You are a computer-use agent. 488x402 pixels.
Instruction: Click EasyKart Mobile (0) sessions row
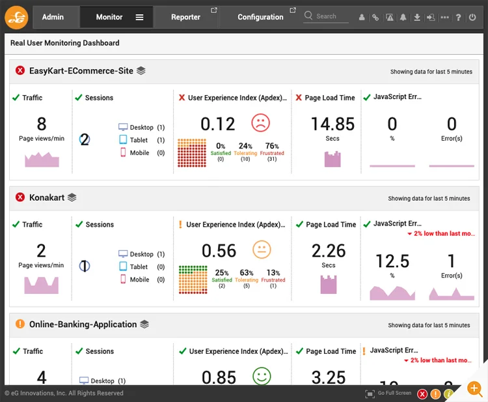[142, 152]
